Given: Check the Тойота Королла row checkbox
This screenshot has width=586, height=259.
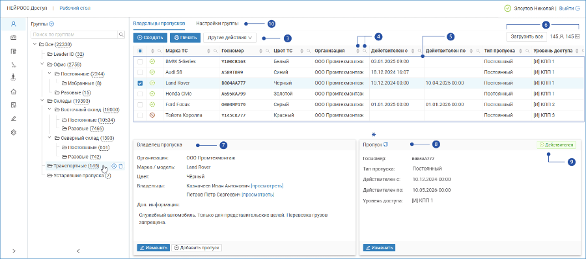Looking at the screenshot, I should [140, 115].
